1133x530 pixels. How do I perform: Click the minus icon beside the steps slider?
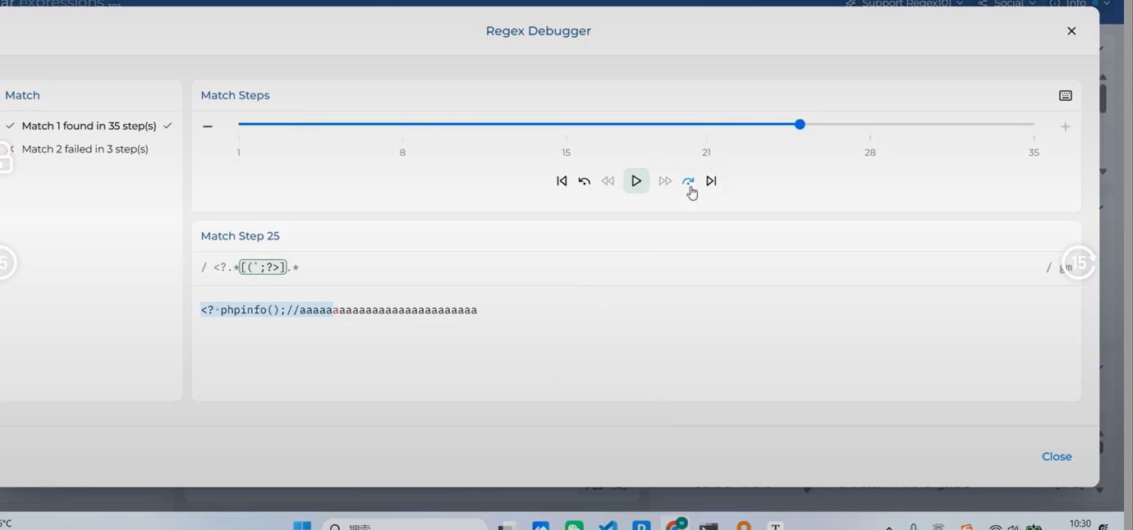click(208, 126)
